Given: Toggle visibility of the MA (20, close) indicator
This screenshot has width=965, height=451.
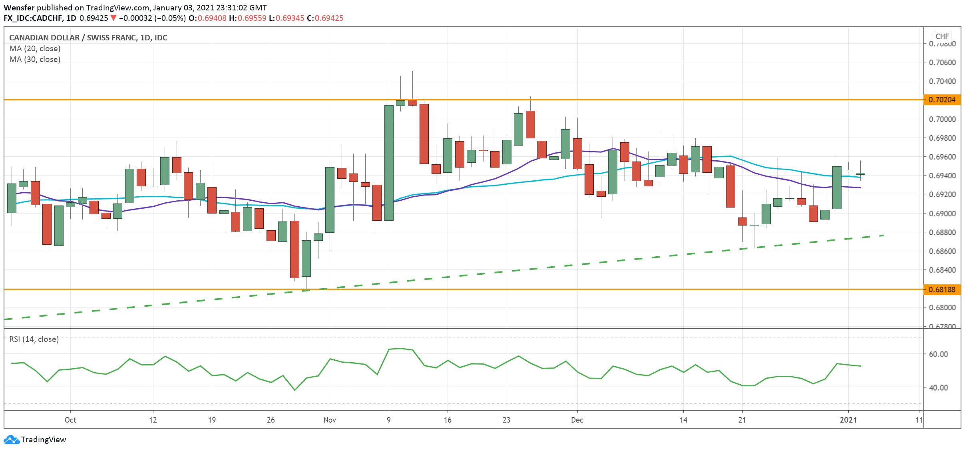Looking at the screenshot, I should [35, 48].
